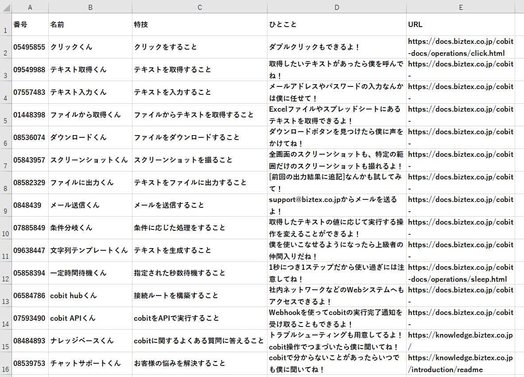Select the cell 指定された秒数待機すること
The width and height of the screenshot is (524, 377).
point(200,273)
